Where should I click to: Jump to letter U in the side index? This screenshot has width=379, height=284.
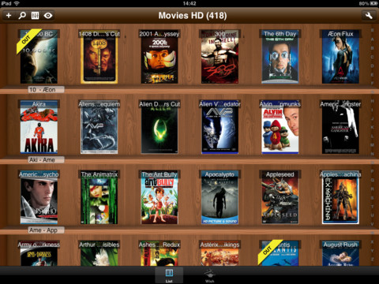coord(372,215)
